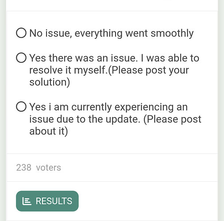Click the 'solution)' text of second option
The width and height of the screenshot is (224, 221).
click(50, 82)
